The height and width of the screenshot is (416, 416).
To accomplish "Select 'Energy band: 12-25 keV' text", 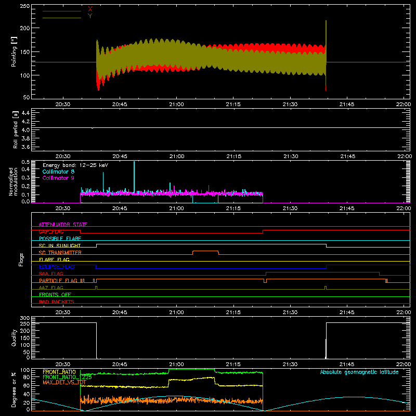I will pos(75,165).
